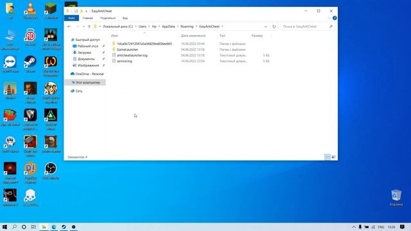Launch Steam from the desktop
The width and height of the screenshot is (411, 231).
pyautogui.click(x=30, y=64)
